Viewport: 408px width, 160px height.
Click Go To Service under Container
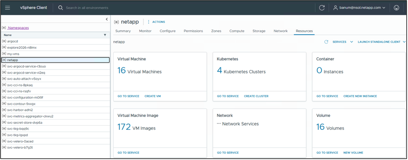[x=327, y=96]
